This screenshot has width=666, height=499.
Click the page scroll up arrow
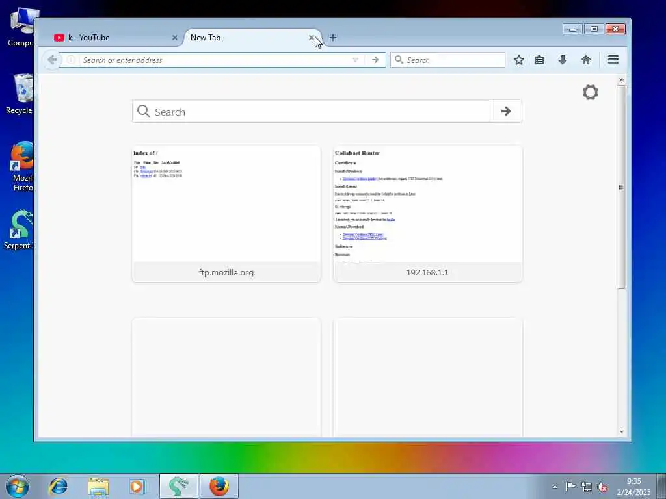tap(621, 79)
